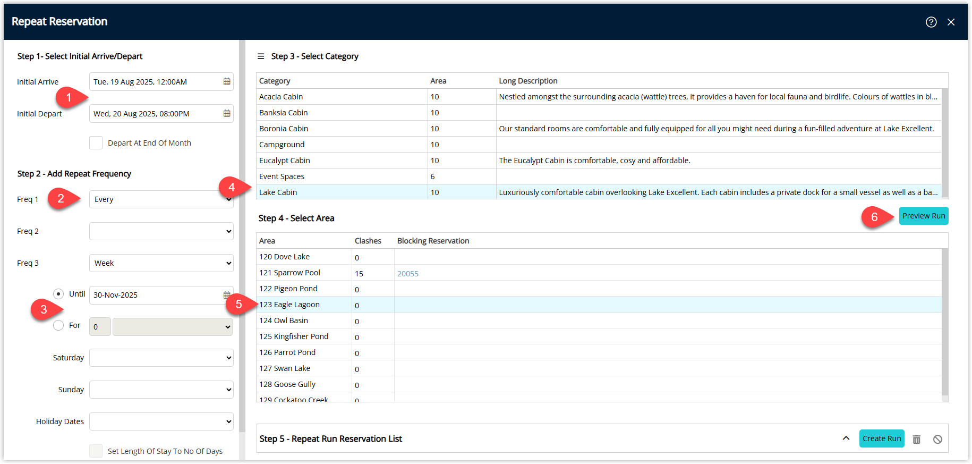Tick Set Length Of Stay checkbox
Viewport: 972px width, 464px height.
[x=96, y=451]
